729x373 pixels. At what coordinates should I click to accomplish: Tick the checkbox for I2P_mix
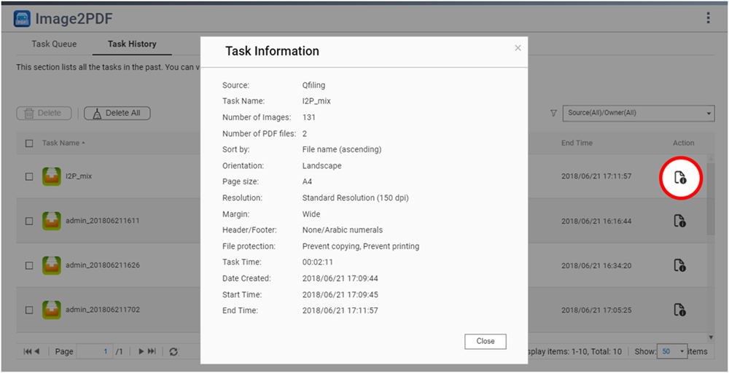29,176
